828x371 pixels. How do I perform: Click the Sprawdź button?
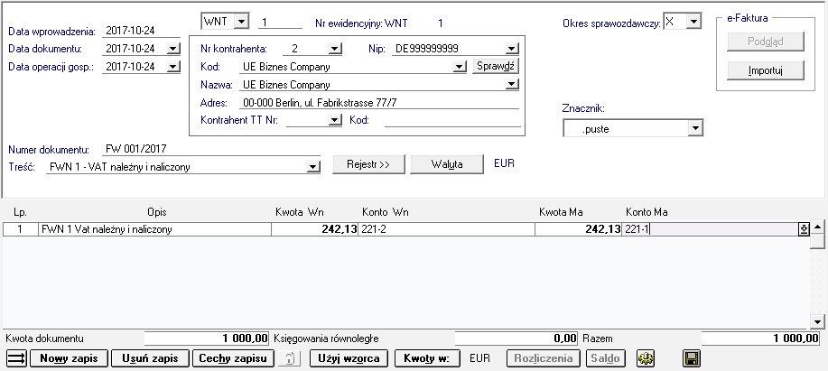[496, 67]
